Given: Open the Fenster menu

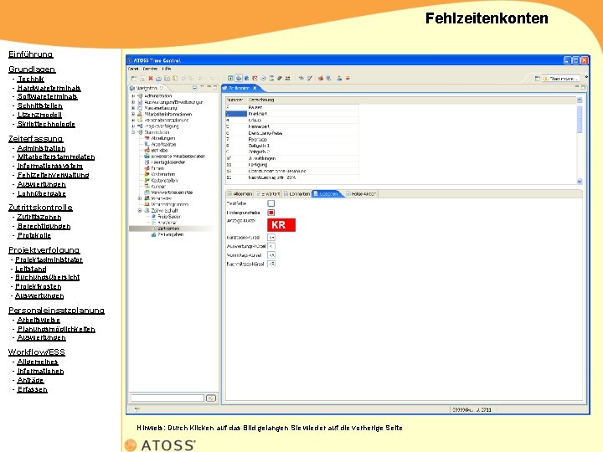Looking at the screenshot, I should 150,69.
